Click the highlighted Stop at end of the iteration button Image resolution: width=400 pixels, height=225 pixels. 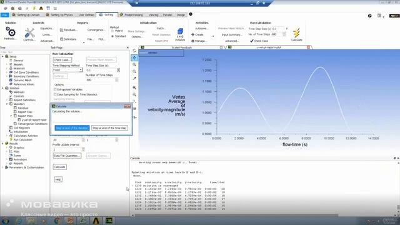(x=72, y=127)
